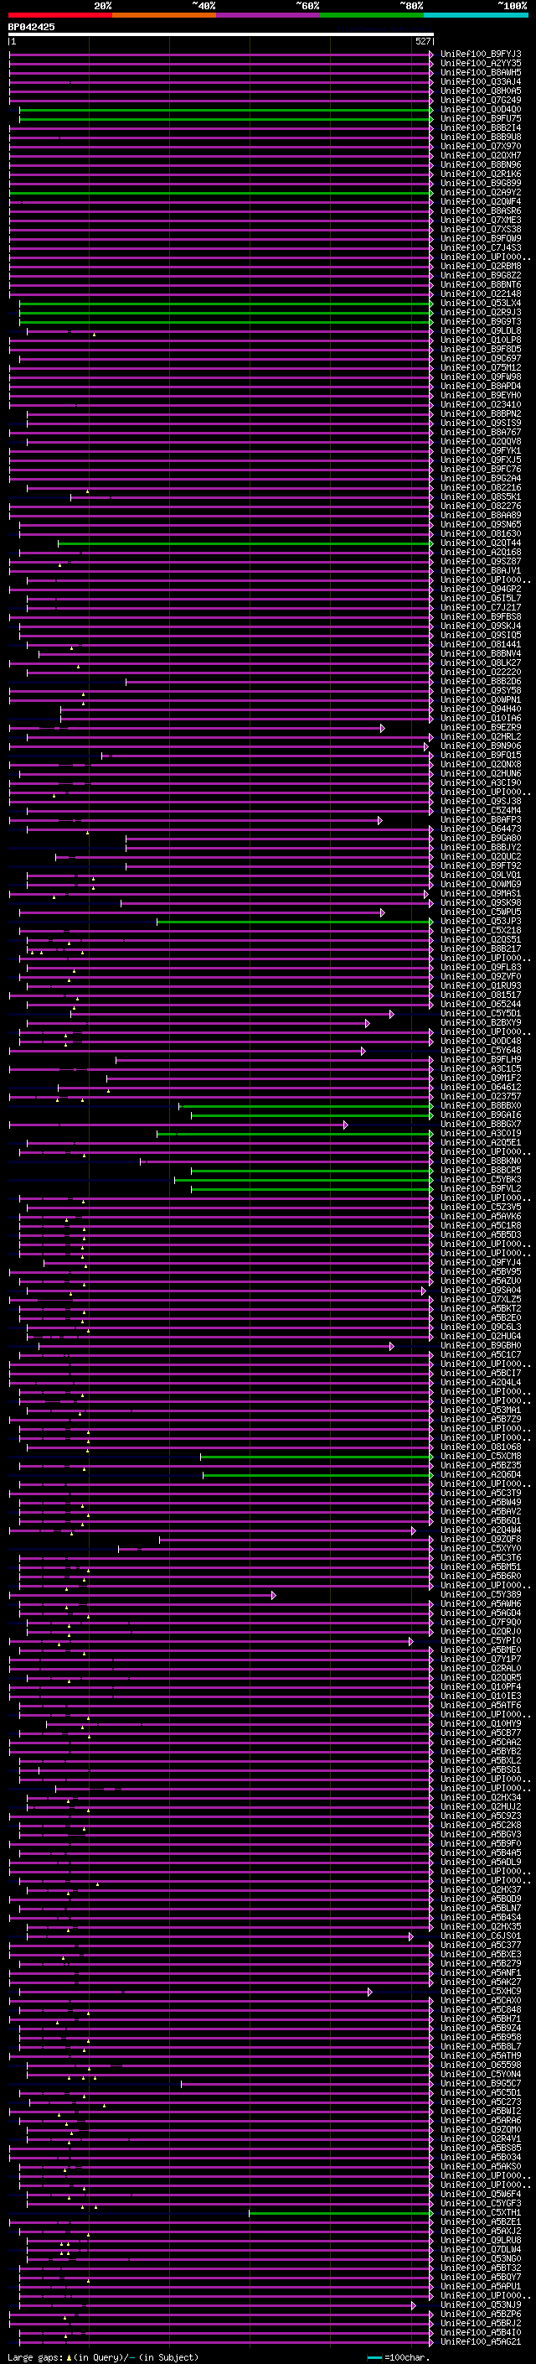Click the end arrowhead of the C5Y648 alignment
Image resolution: width=536 pixels, height=2364 pixels.
(x=363, y=1051)
